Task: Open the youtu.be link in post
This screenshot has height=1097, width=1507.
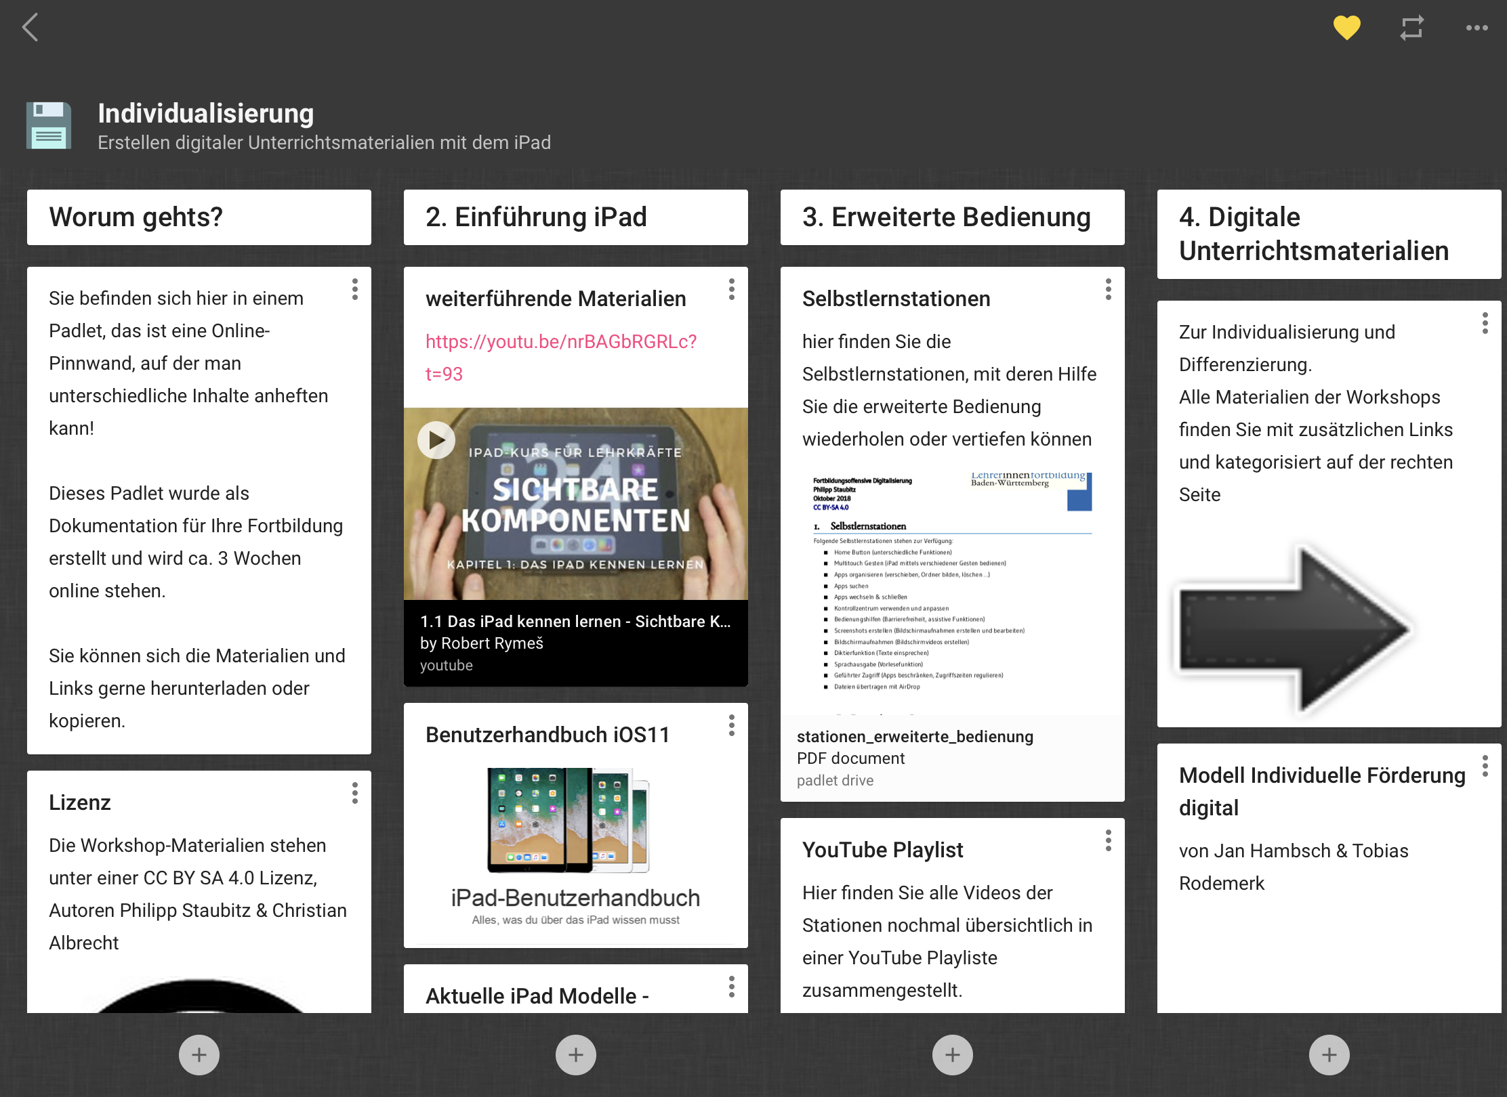Action: point(560,342)
